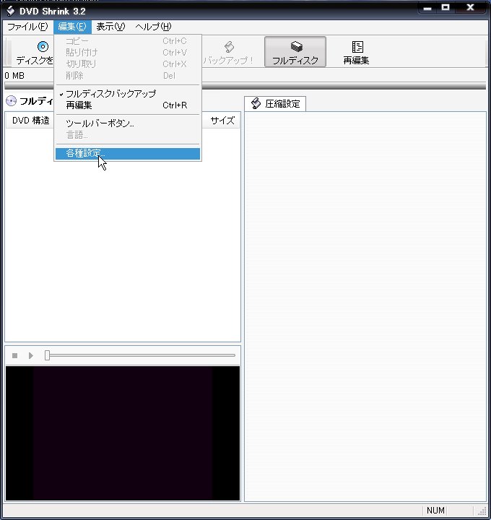Click the Open Disc toolbar icon
Image resolution: width=491 pixels, height=520 pixels.
[x=43, y=46]
